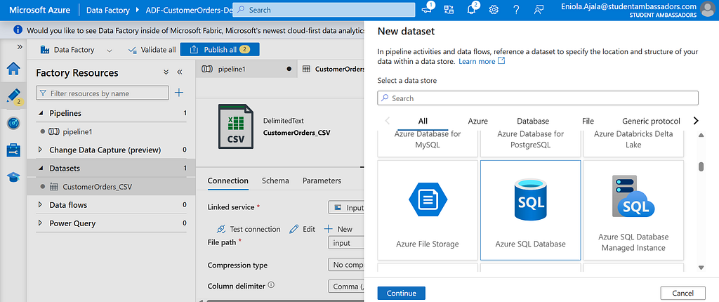
Task: Click the CustomerOrders_CSV file icon
Action: [235, 126]
